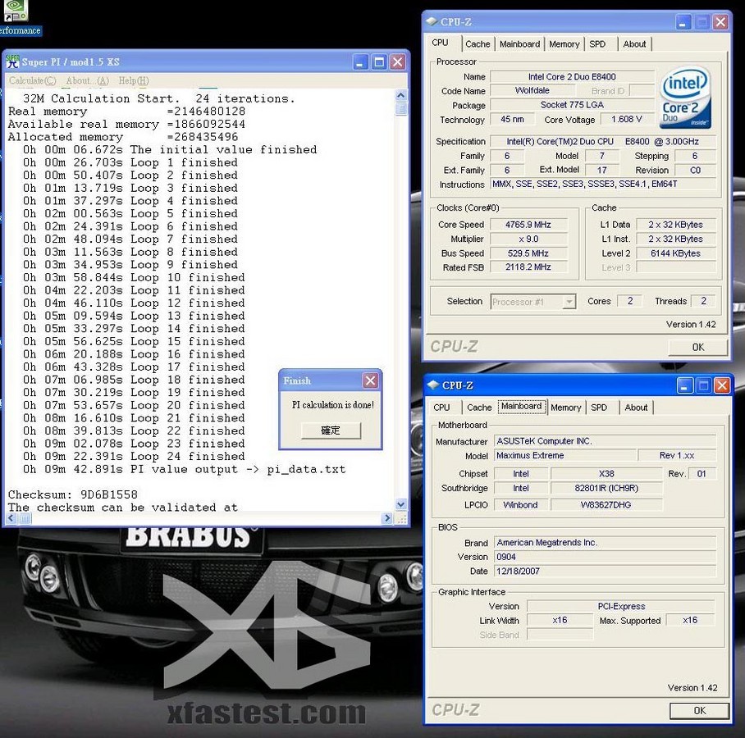This screenshot has width=745, height=738.
Task: Click the Name field Intel Core 2 Duo E8400
Action: (572, 76)
